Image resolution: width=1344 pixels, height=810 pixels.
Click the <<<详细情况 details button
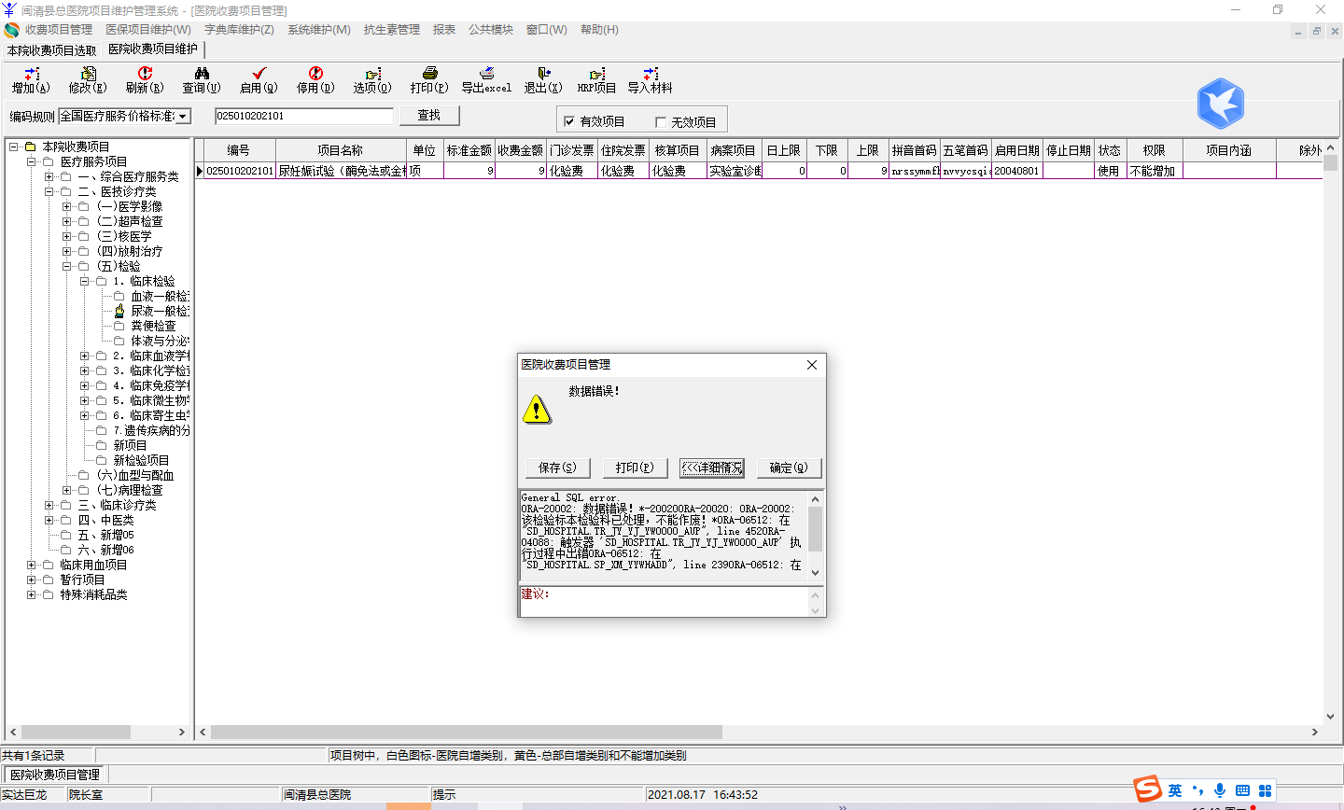(712, 468)
